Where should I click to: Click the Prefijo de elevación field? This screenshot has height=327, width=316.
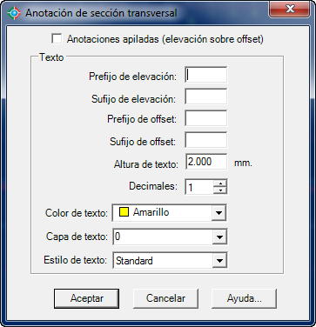click(206, 75)
